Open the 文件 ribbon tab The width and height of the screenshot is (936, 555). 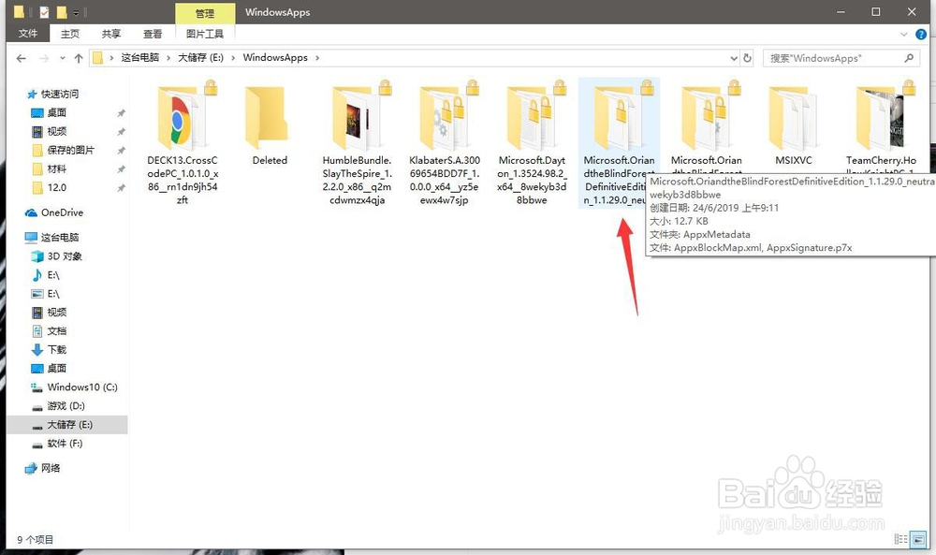tap(27, 34)
